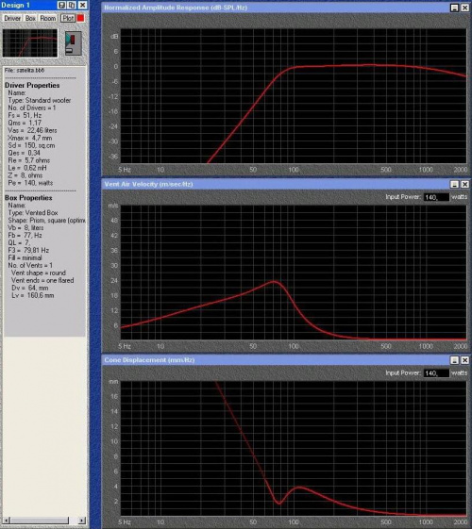Open the Room settings tab
Viewport: 472px width, 529px height.
[x=48, y=18]
